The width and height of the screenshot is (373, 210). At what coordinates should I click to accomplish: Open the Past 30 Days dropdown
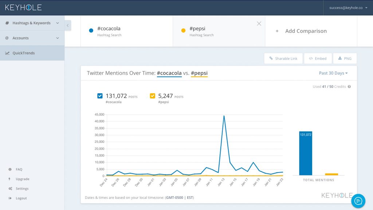point(333,73)
